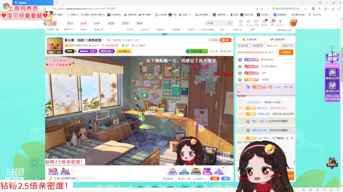Expand the 分类 categories dropdown
Screen dimensions: 343x192
97,23
